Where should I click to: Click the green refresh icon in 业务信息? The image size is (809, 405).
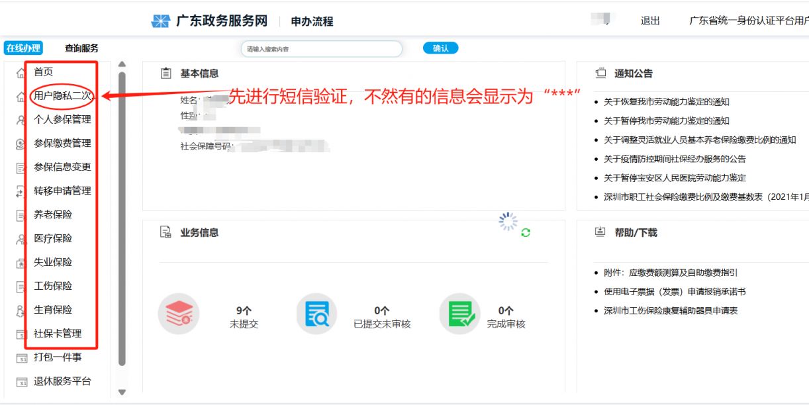pyautogui.click(x=526, y=232)
